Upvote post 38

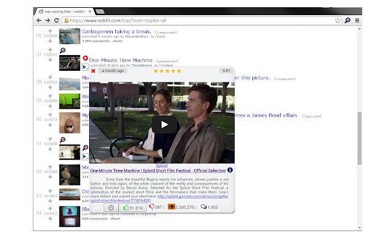click(x=50, y=77)
